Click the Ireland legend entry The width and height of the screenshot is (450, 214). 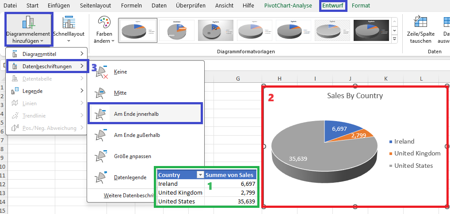point(402,141)
